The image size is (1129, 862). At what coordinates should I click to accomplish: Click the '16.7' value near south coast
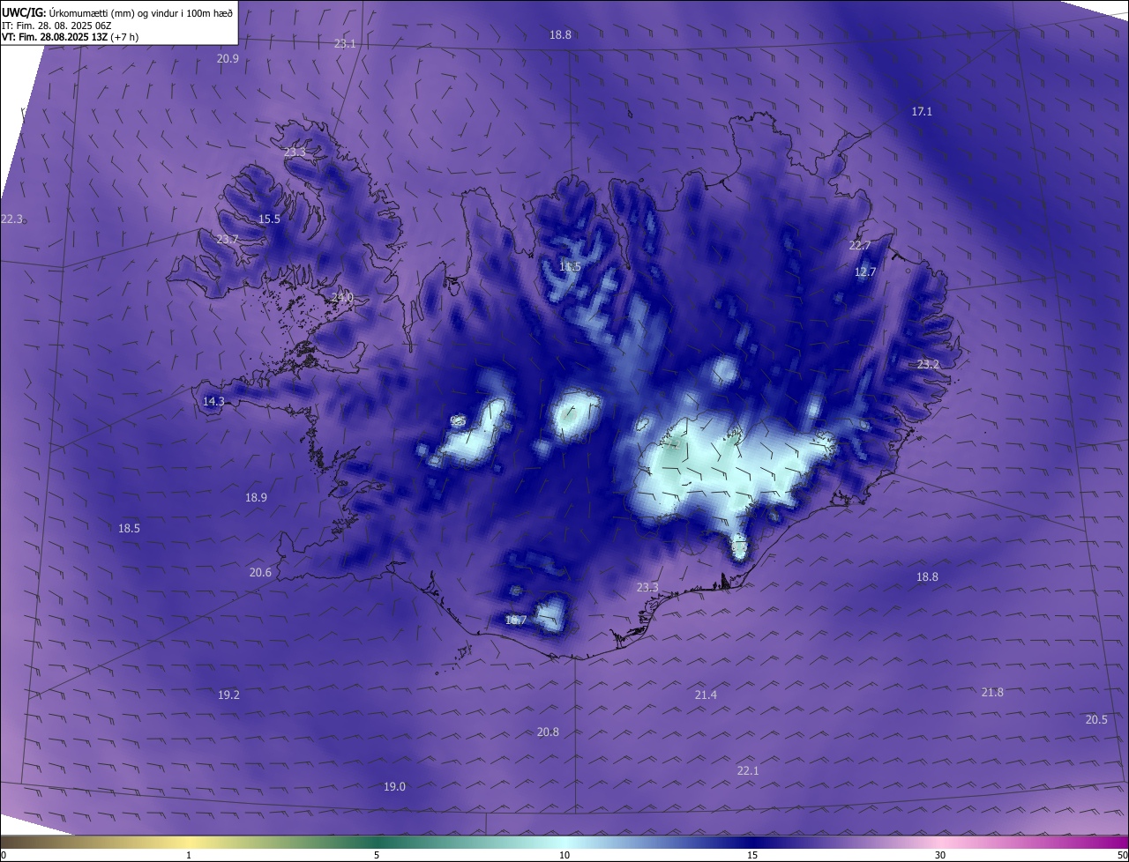[516, 620]
